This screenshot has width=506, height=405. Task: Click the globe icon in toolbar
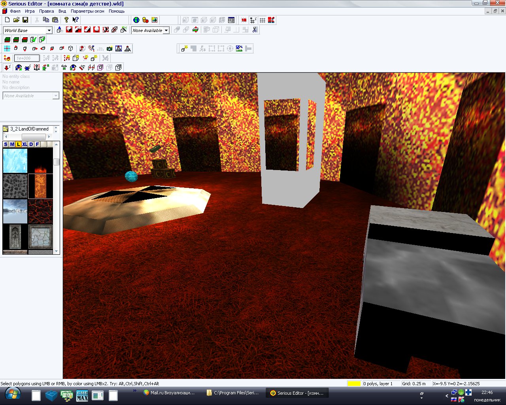136,20
